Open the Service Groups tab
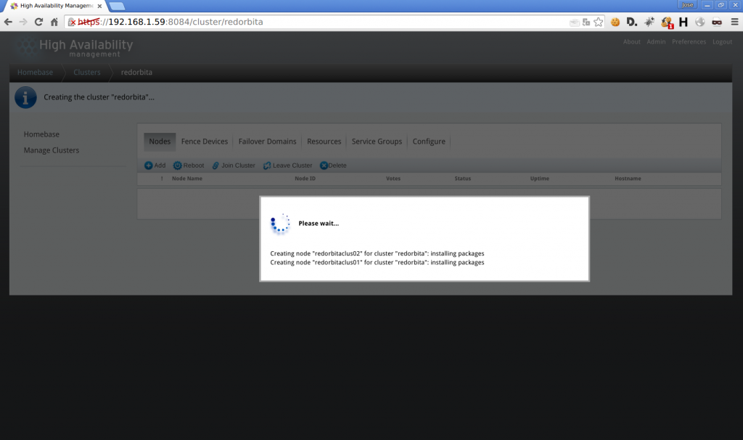The width and height of the screenshot is (743, 440). [x=377, y=142]
